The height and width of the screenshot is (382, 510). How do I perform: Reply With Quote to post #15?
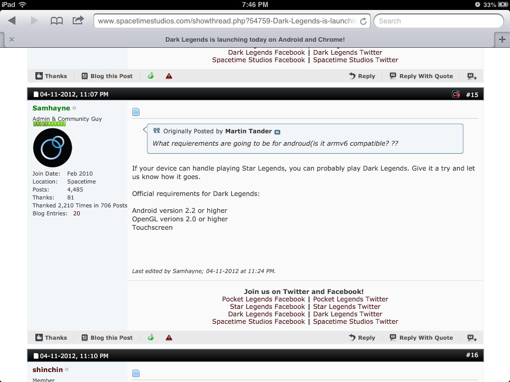(x=421, y=338)
